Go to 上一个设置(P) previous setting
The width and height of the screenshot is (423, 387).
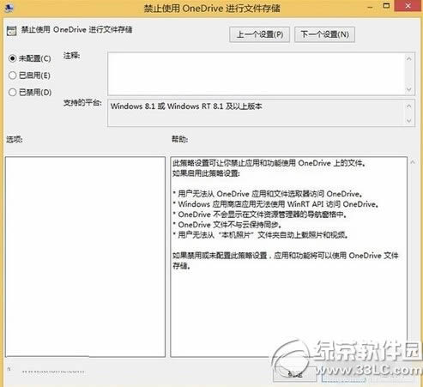point(259,34)
